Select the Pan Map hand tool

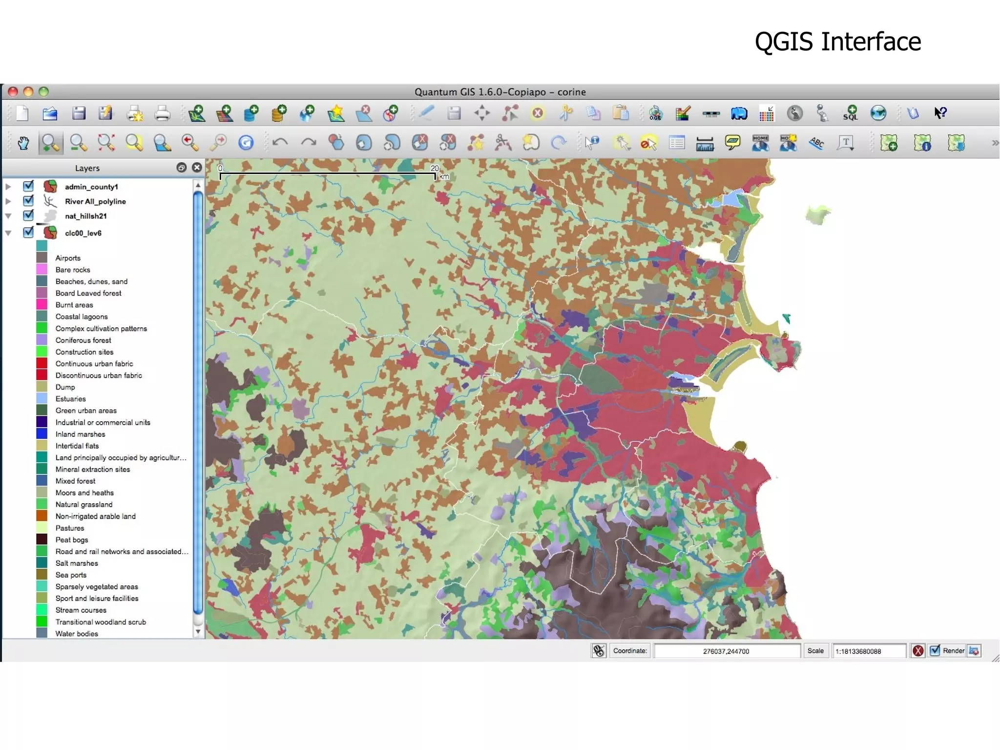(23, 143)
